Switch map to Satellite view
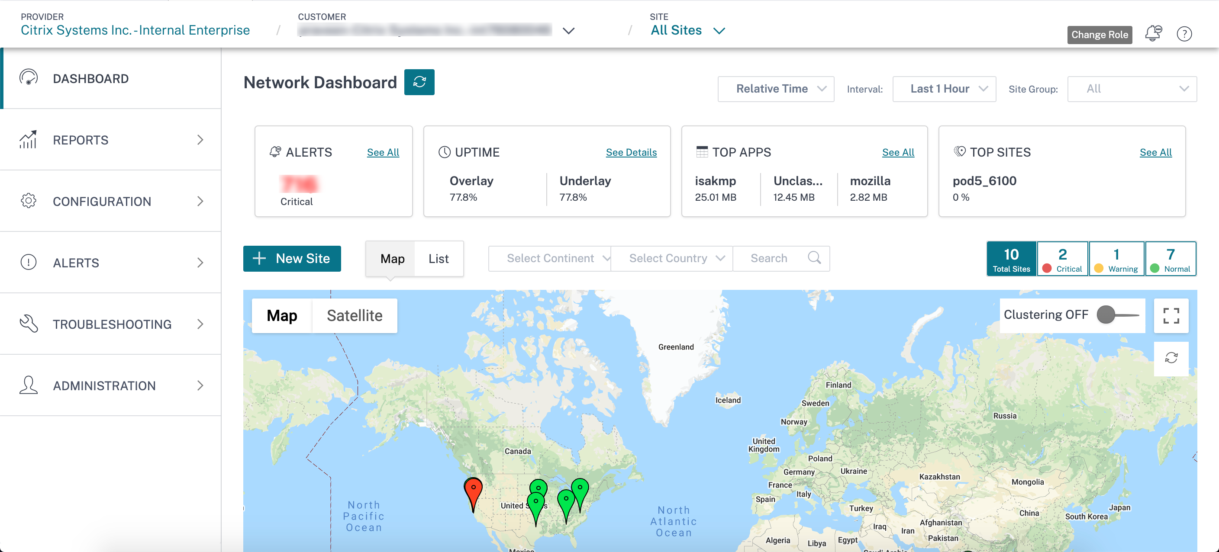The width and height of the screenshot is (1219, 552). pyautogui.click(x=355, y=315)
